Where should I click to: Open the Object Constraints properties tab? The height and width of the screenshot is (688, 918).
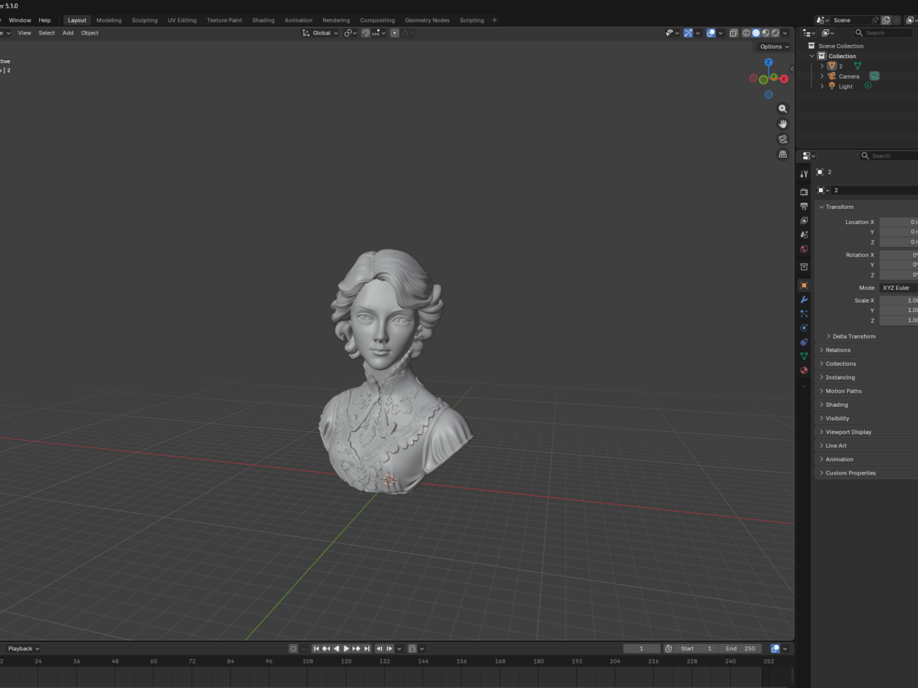(x=804, y=342)
